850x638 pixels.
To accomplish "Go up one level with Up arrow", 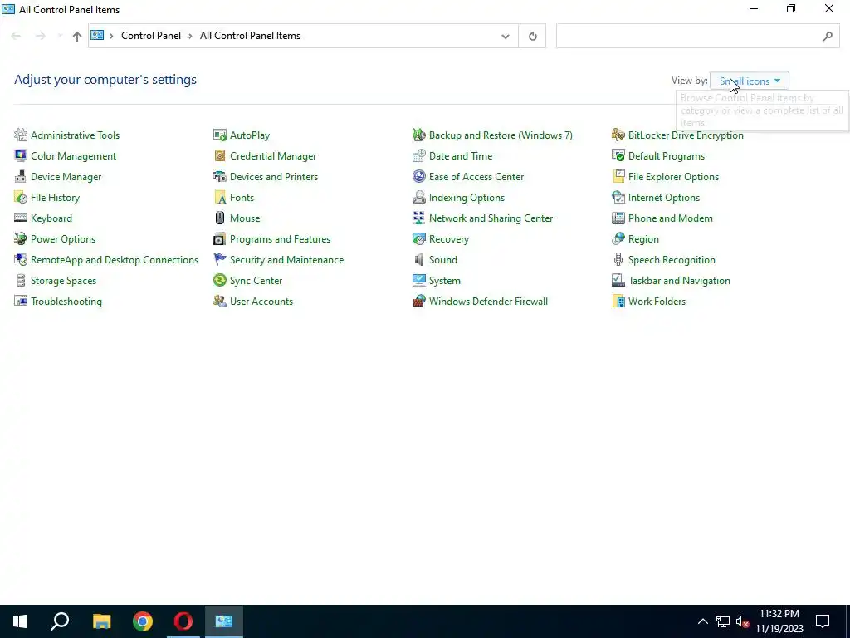I will [77, 36].
